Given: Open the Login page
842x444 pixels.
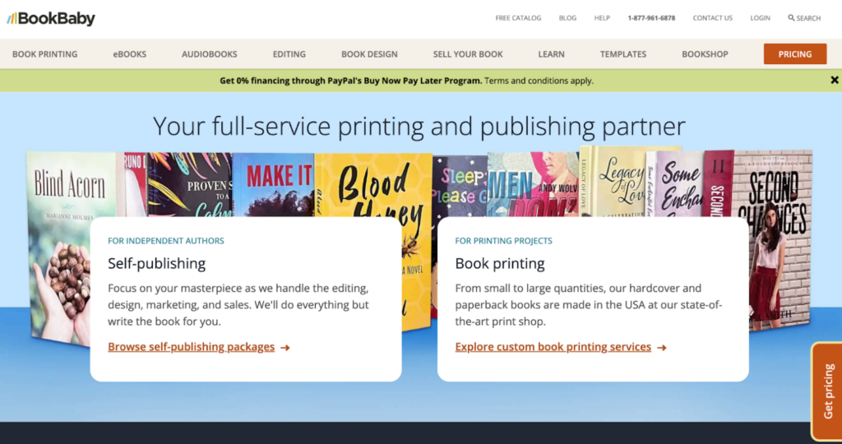Looking at the screenshot, I should (x=760, y=18).
